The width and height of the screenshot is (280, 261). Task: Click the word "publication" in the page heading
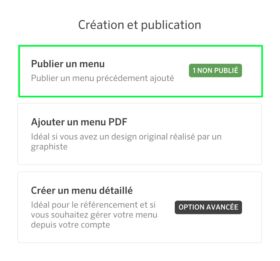pos(171,25)
